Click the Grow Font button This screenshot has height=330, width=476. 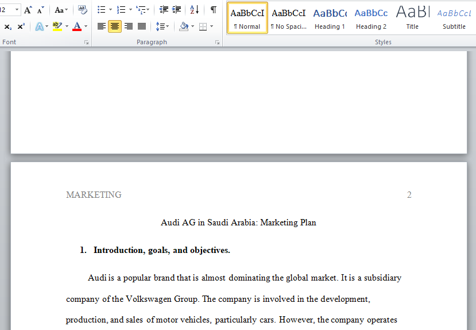28,10
